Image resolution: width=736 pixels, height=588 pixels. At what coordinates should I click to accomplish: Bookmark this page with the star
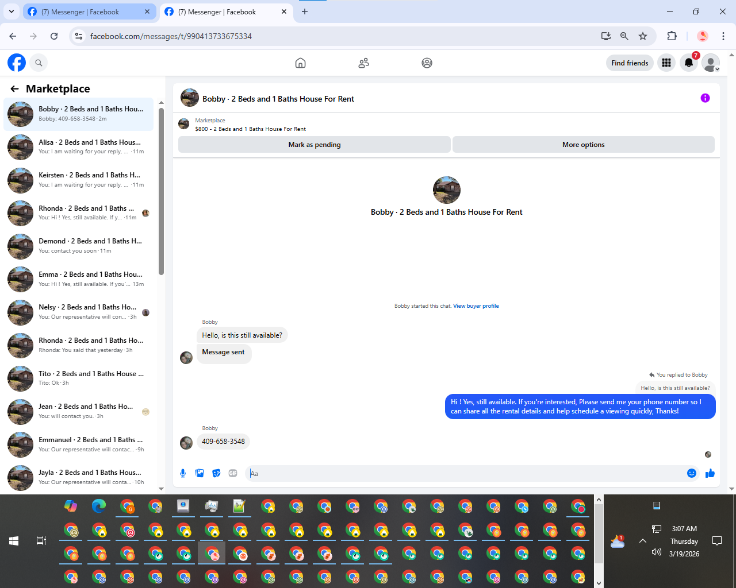(643, 36)
